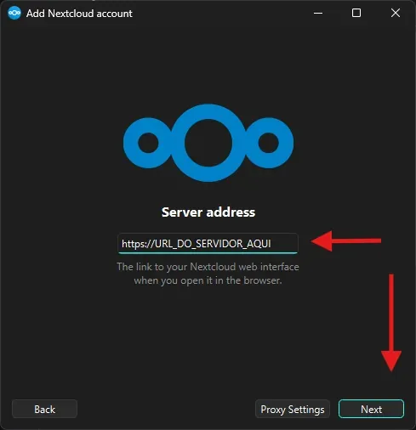Maximize the Add Nextcloud account window
This screenshot has width=416, height=430.
tap(356, 13)
